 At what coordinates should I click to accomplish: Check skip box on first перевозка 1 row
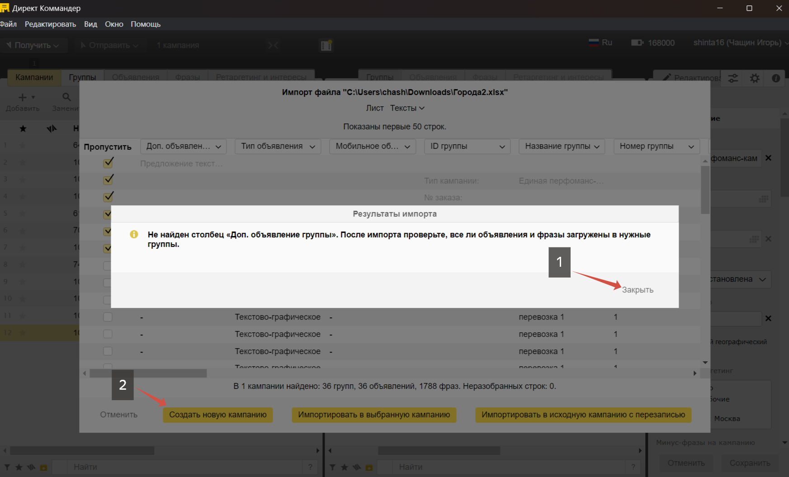(108, 317)
